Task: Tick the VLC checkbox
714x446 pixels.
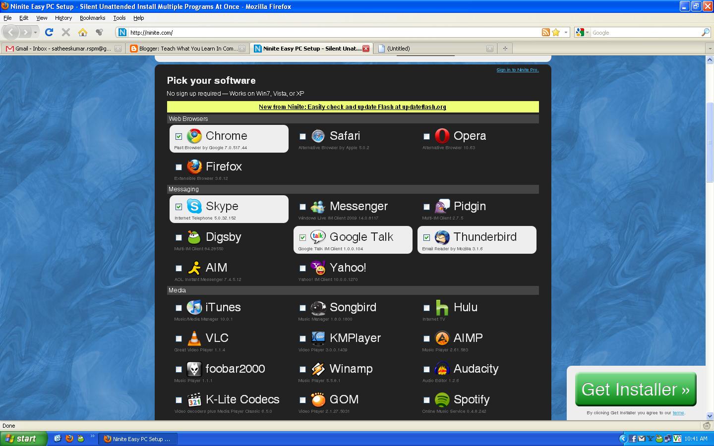Action: click(178, 338)
